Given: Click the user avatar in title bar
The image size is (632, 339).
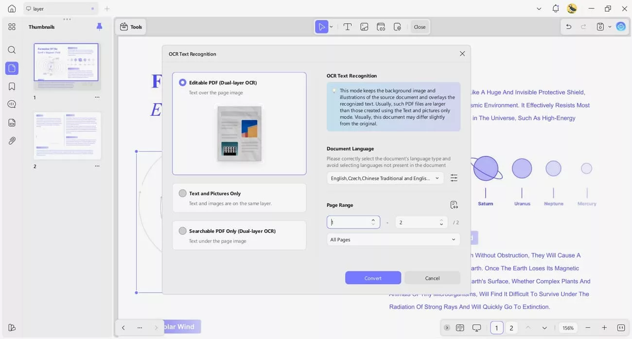Looking at the screenshot, I should coord(572,8).
